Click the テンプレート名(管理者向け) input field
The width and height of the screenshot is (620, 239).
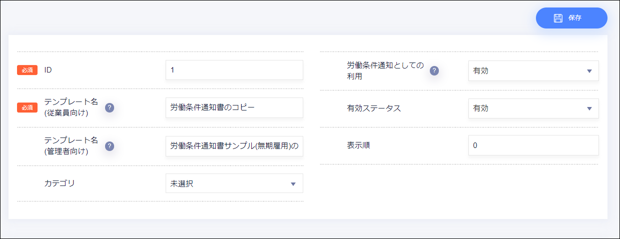234,146
